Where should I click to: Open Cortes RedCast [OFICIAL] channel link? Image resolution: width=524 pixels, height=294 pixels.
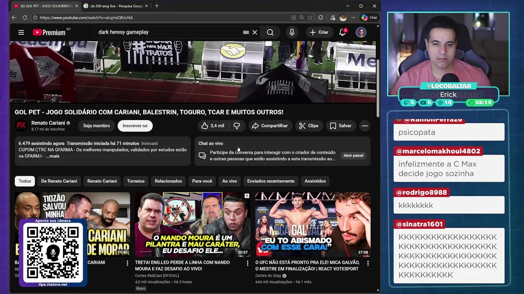click(x=157, y=276)
